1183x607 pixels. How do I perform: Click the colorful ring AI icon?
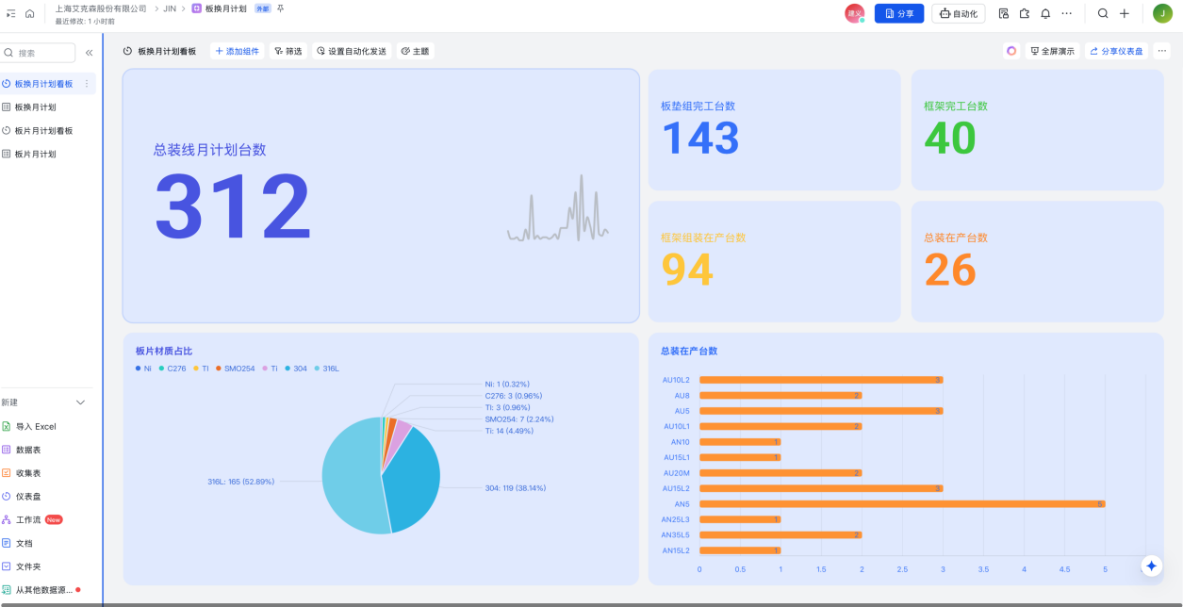pyautogui.click(x=1011, y=51)
